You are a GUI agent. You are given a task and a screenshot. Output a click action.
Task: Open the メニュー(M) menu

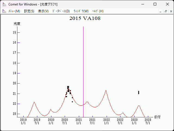click(14, 11)
